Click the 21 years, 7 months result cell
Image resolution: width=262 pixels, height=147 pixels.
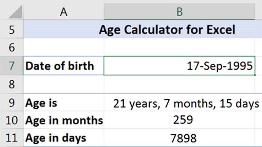pyautogui.click(x=179, y=102)
